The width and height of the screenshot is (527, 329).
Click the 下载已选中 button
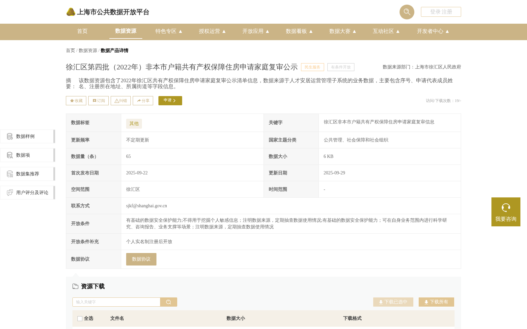[393, 302]
